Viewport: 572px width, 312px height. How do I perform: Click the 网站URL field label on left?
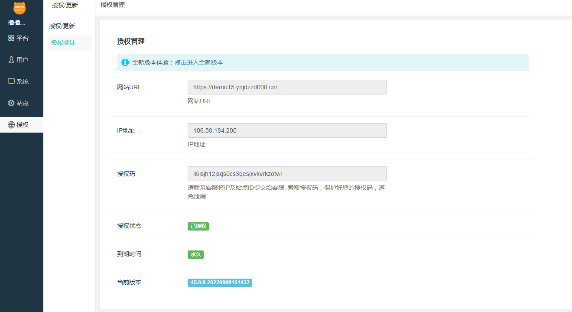coord(129,87)
